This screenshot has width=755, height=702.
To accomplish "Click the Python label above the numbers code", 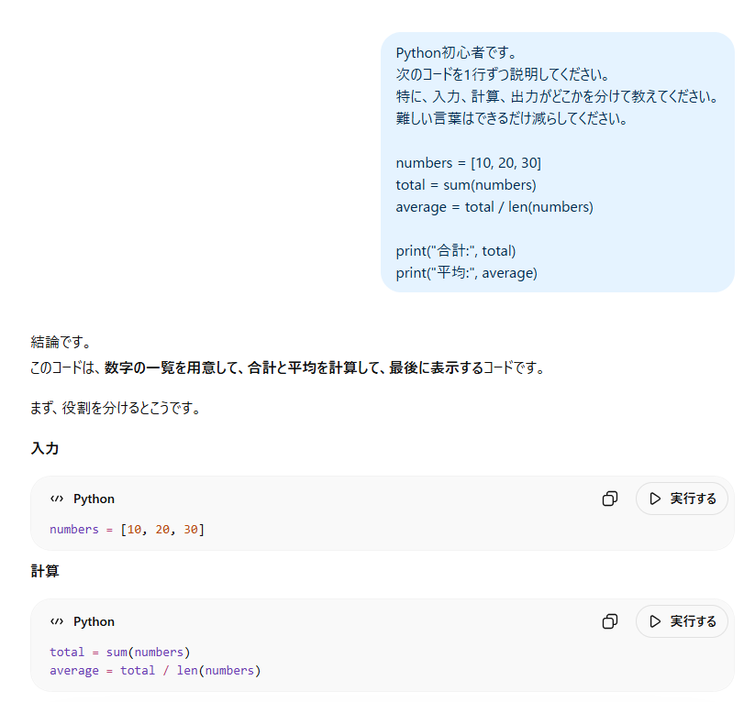I will [94, 499].
